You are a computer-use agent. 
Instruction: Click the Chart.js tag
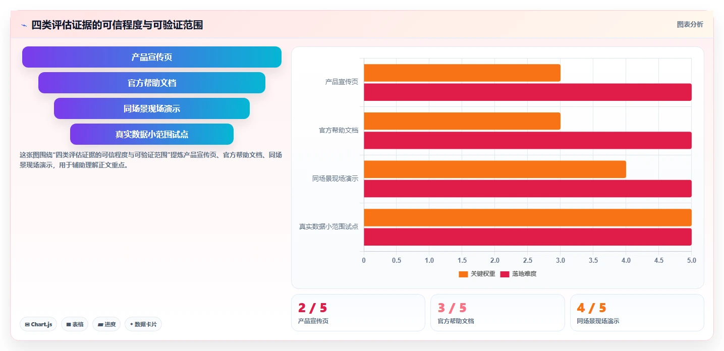tap(38, 324)
